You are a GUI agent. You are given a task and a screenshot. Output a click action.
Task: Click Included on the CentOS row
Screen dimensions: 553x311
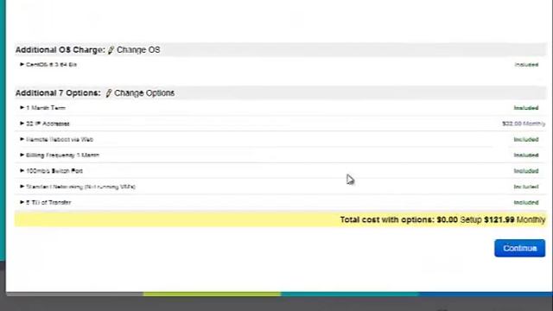[x=526, y=65]
